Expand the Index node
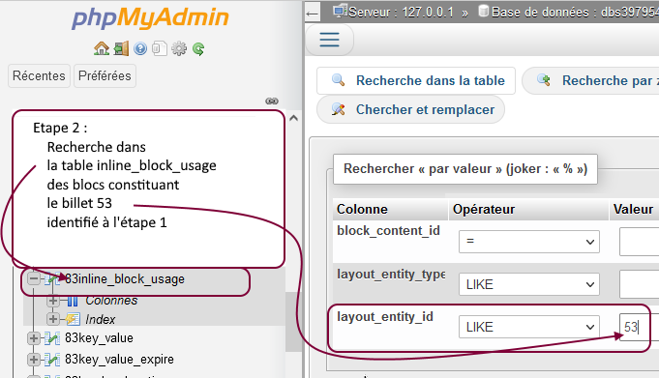This screenshot has height=378, width=659. 53,319
